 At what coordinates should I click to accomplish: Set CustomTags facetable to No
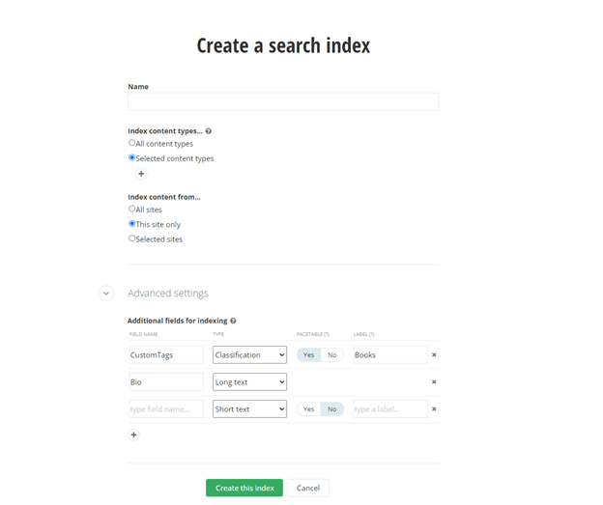tap(331, 354)
